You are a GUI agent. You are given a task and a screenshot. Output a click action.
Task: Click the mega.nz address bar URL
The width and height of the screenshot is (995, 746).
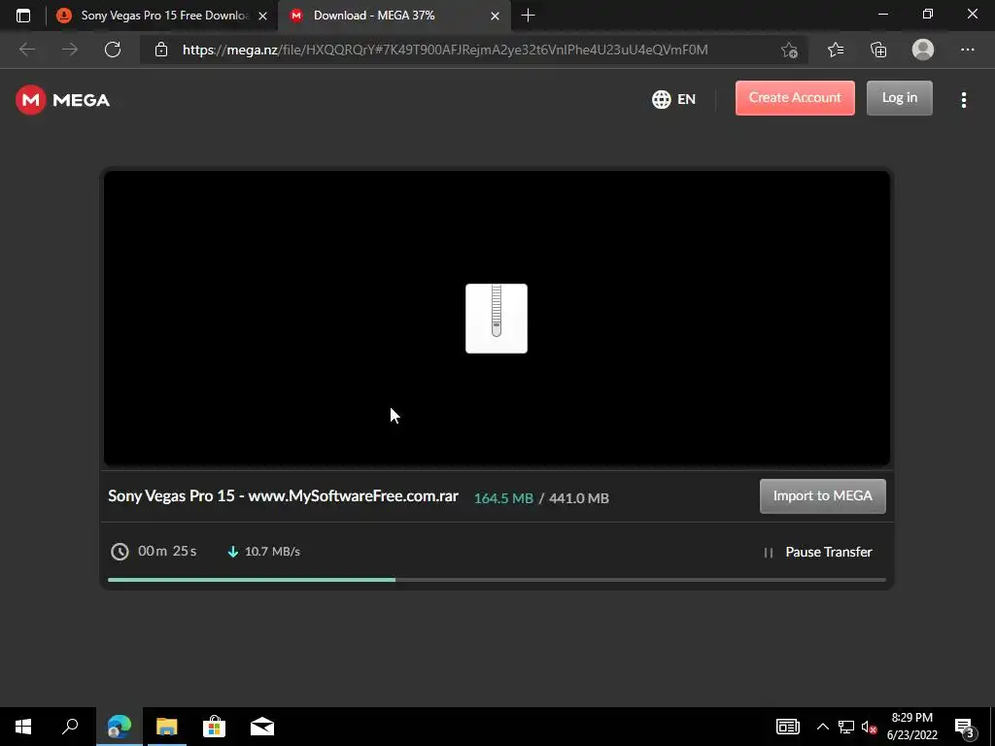(x=444, y=50)
